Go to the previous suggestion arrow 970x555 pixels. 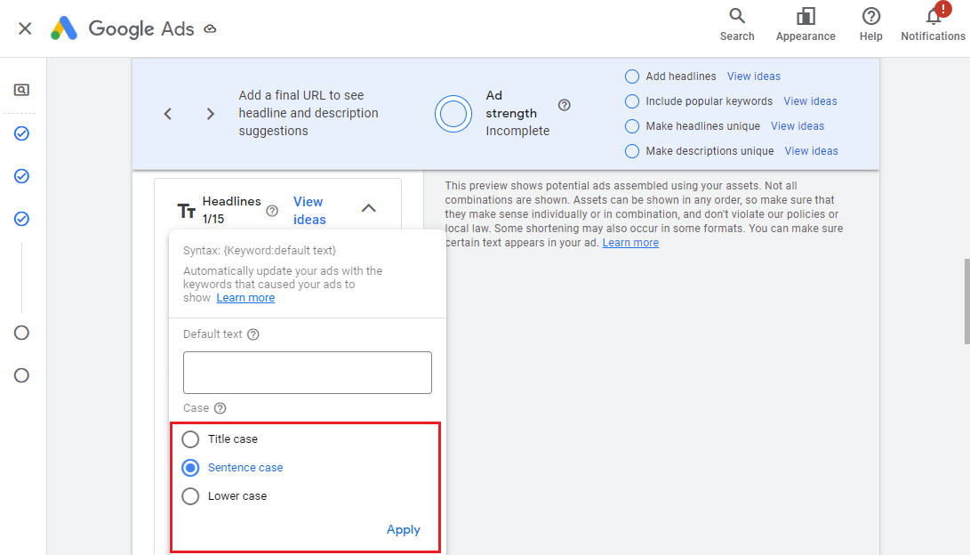pos(168,114)
